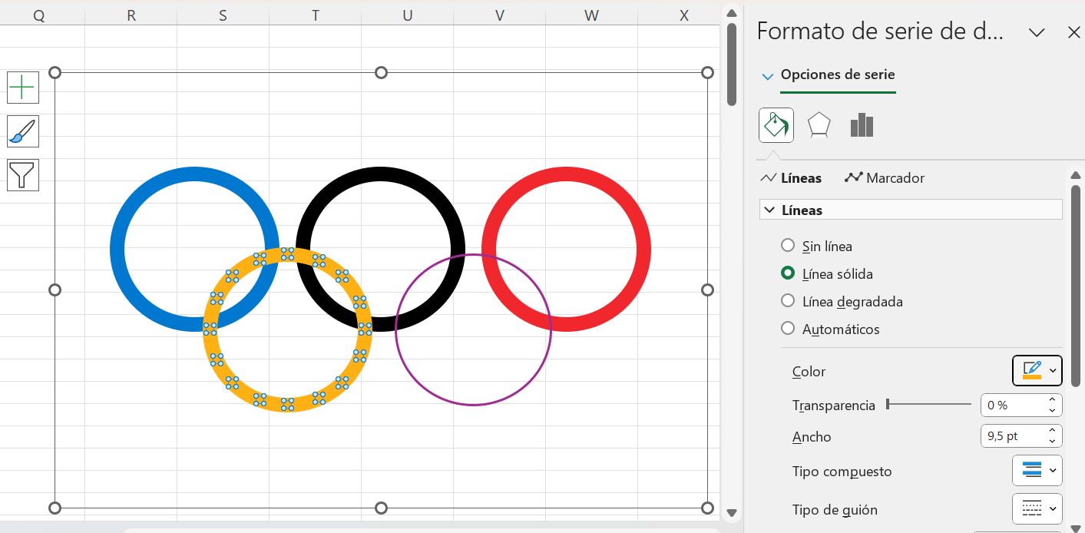Screen dimensions: 1085x533
Task: Click the Transparencia percentage field
Action: (x=1012, y=405)
